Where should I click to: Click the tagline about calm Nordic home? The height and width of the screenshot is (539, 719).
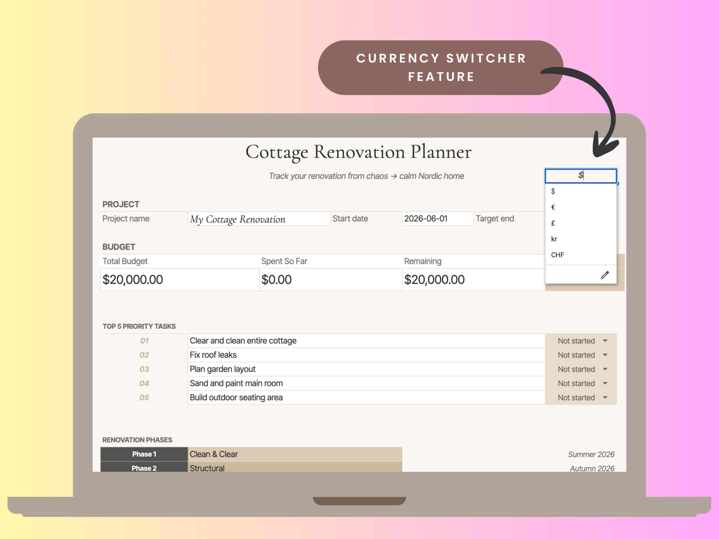366,176
